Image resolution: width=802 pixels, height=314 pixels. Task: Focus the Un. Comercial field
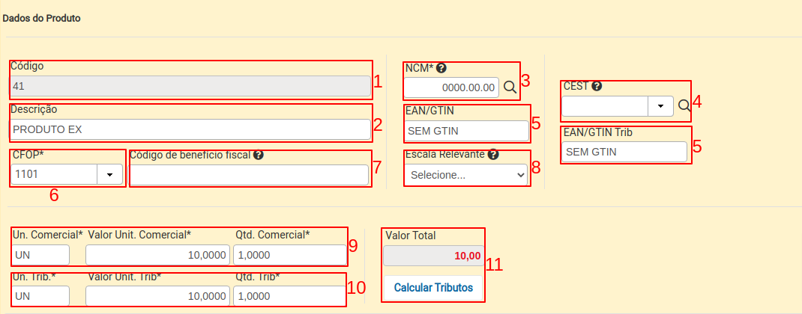pyautogui.click(x=40, y=255)
